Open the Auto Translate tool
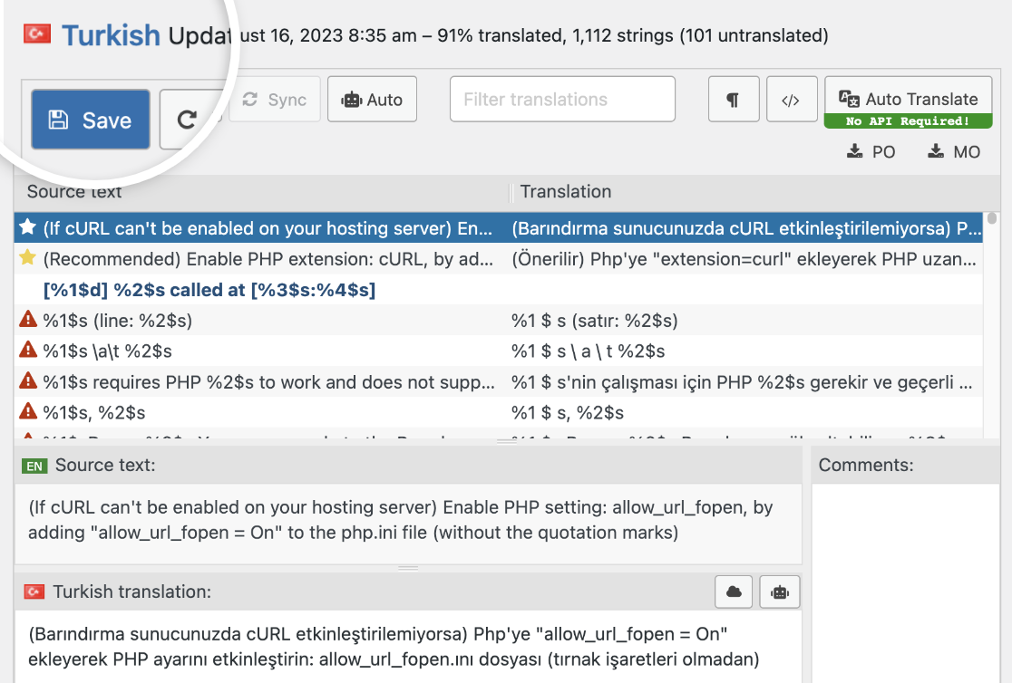The height and width of the screenshot is (683, 1012). coord(908,98)
